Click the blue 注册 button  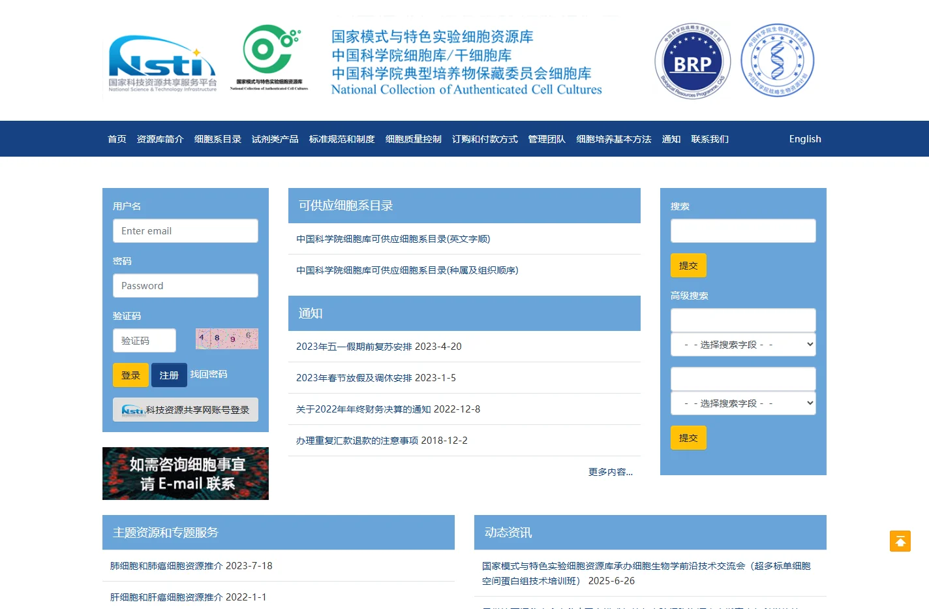[x=169, y=375]
